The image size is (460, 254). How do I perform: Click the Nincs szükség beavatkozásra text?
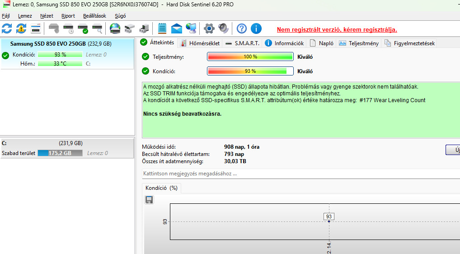pos(182,114)
